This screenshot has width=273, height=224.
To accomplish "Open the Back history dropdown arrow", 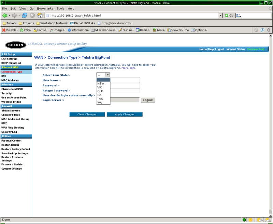I will (x=10, y=15).
